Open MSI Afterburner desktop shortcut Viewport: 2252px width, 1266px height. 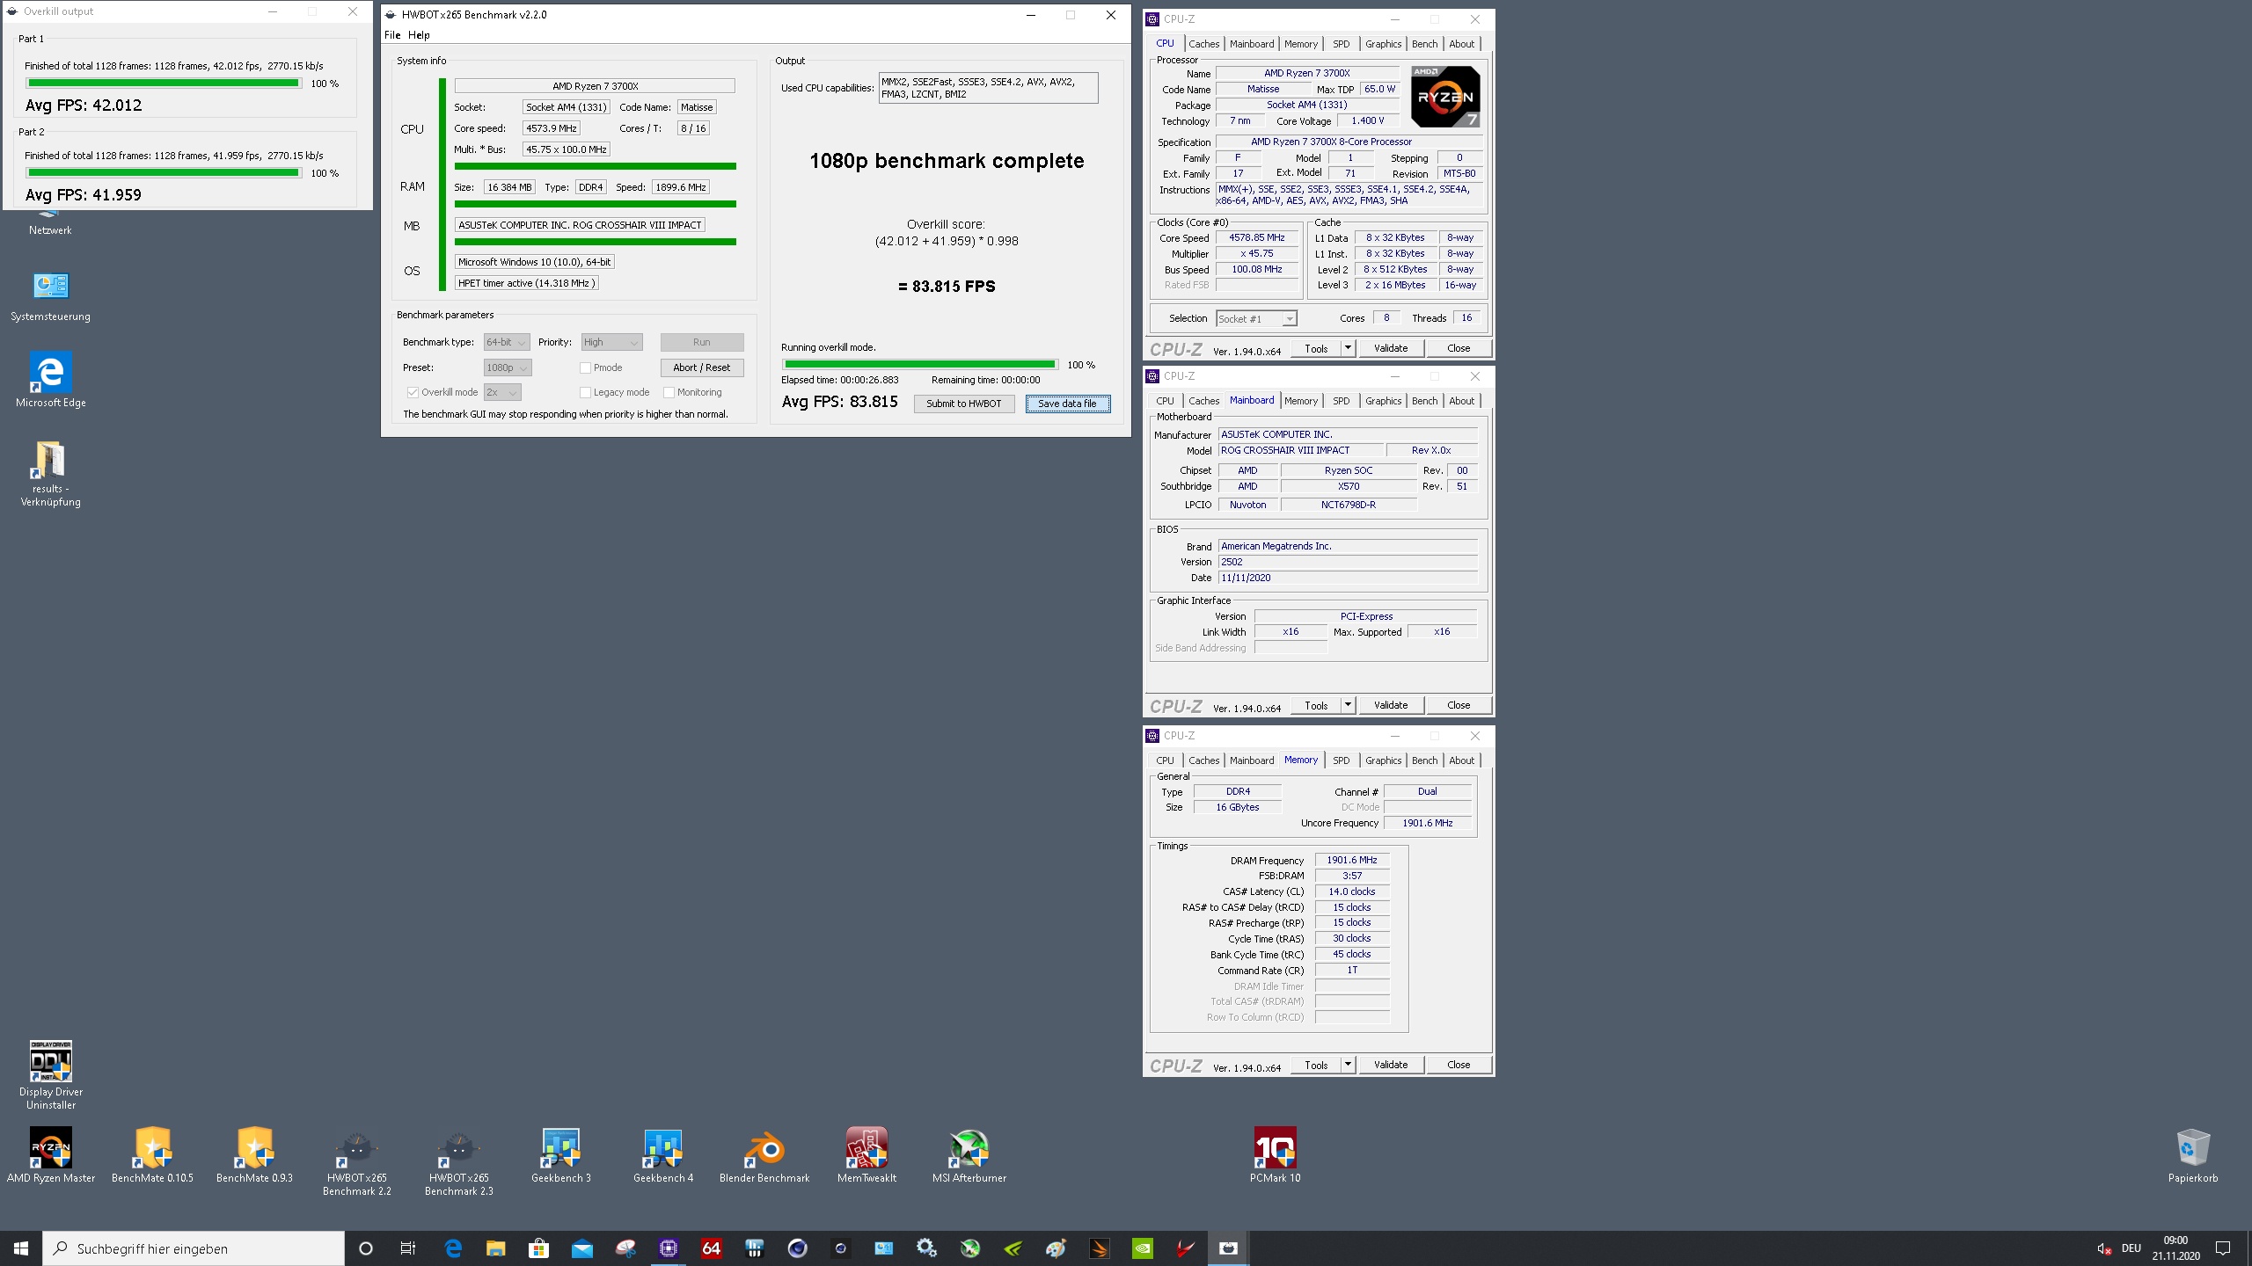tap(969, 1154)
